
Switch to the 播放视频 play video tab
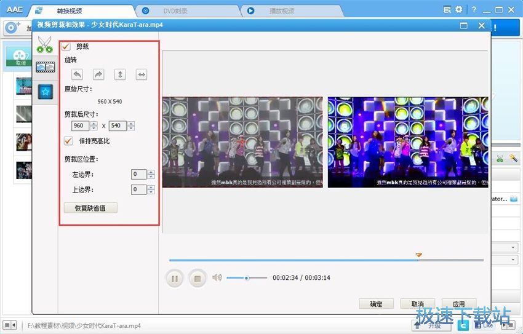tap(282, 10)
